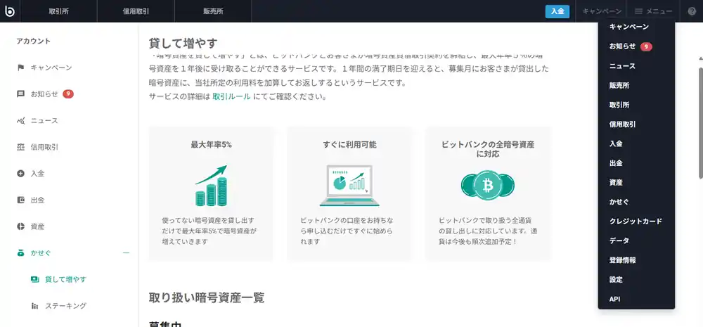
Task: Open お知らせ label in the sidebar
Action: pos(44,94)
